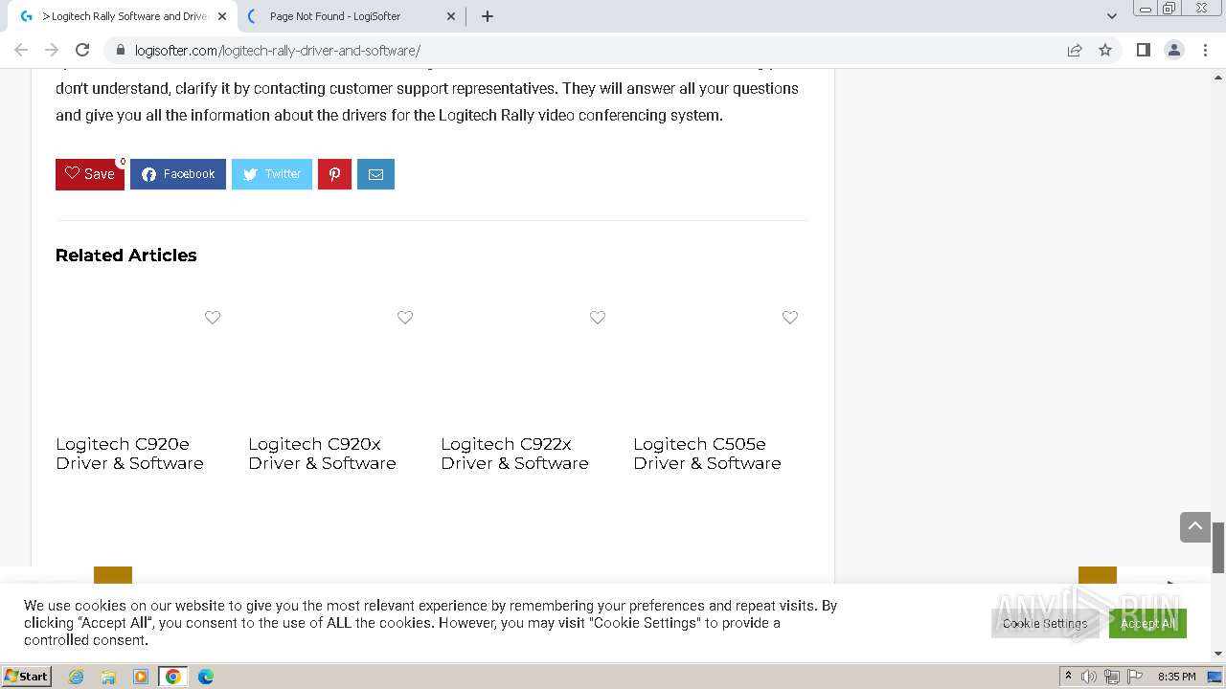Viewport: 1226px width, 689px height.
Task: View site security lock info
Action: [x=120, y=50]
